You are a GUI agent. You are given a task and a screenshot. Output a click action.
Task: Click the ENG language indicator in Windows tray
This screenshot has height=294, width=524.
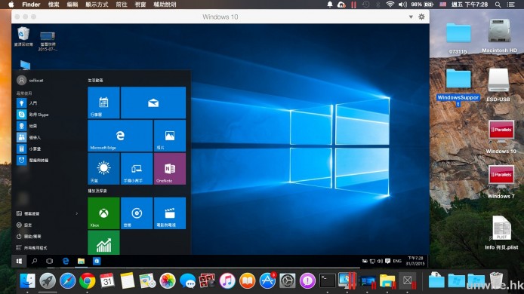click(x=397, y=261)
